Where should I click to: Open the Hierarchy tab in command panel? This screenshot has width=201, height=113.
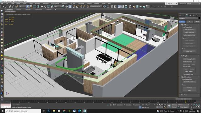(187, 15)
